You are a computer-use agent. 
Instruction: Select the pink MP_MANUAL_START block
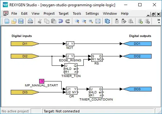click(x=42, y=81)
